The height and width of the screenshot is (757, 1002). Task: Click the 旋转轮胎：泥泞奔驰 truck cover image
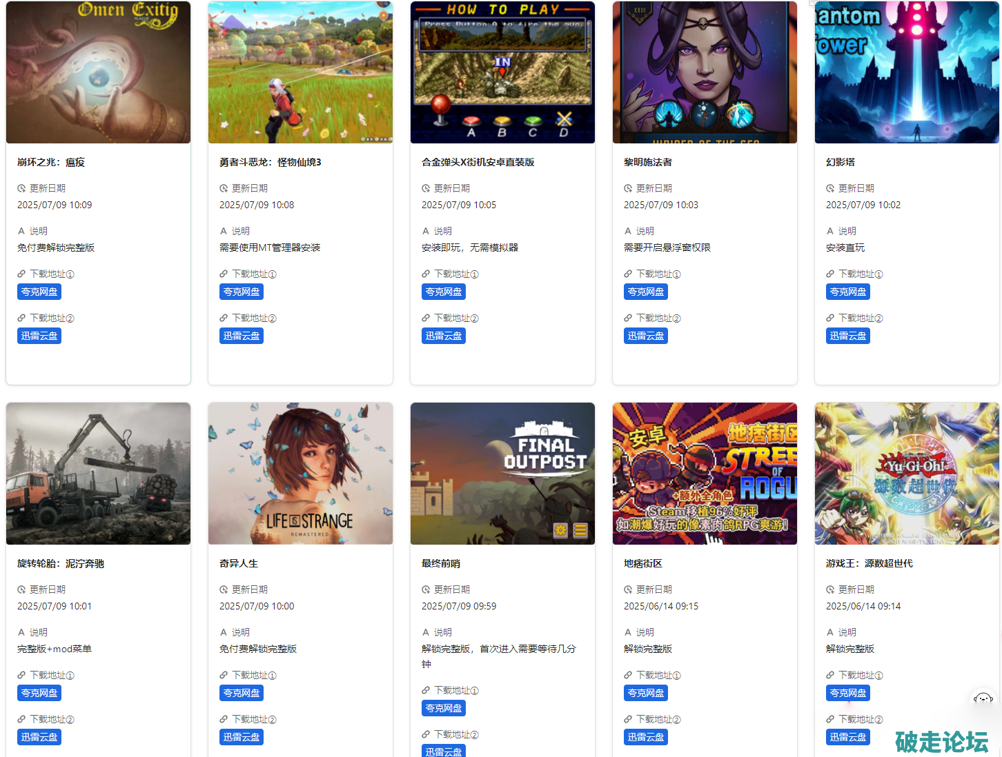click(98, 474)
